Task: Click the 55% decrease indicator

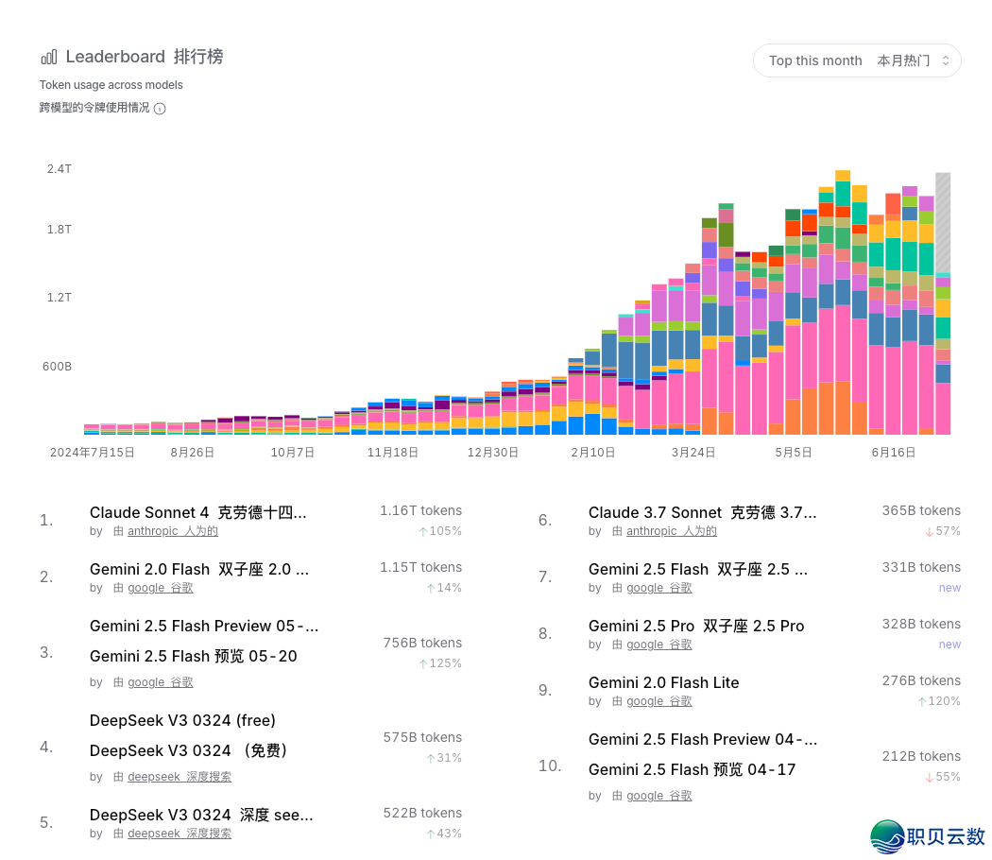Action: (x=943, y=777)
